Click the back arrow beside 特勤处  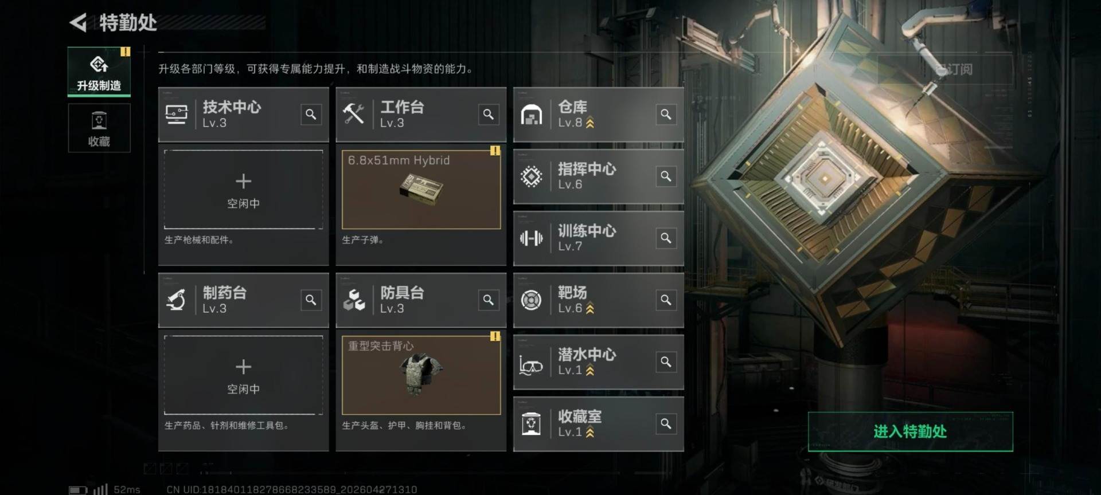(x=78, y=23)
